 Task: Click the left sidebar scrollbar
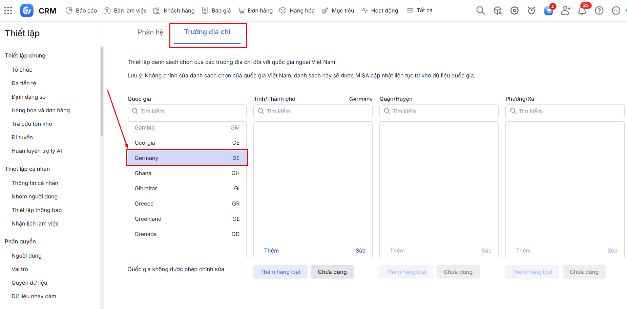(102, 91)
